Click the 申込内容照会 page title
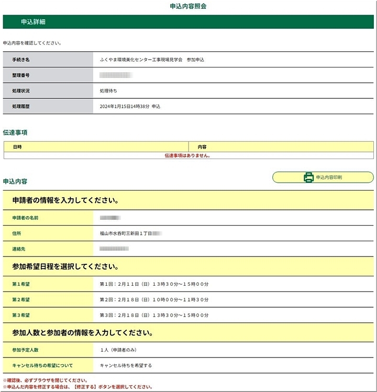Viewport: 377px width, 392px height. (188, 6)
